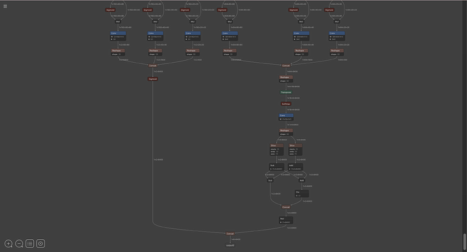This screenshot has height=252, width=467.
Task: Select the Div node
Action: pos(302,194)
